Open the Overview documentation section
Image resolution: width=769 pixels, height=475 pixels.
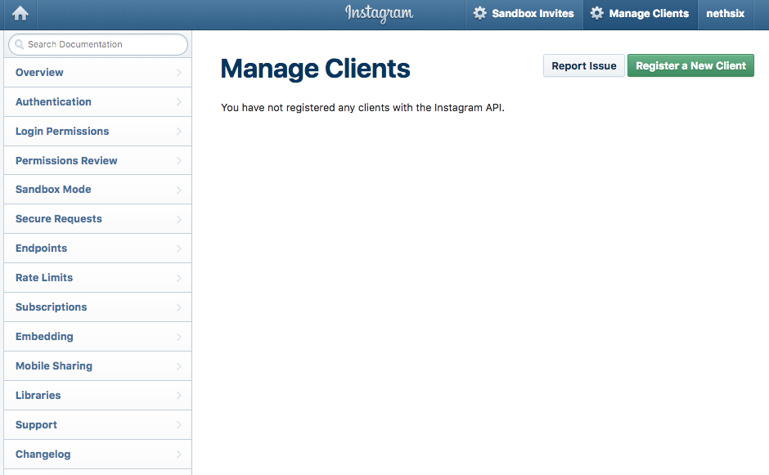click(97, 73)
